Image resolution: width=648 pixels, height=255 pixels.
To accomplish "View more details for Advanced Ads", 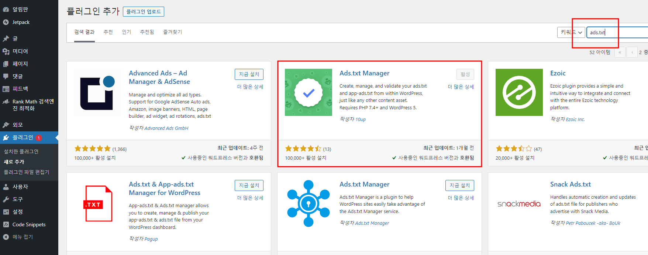I will tap(250, 87).
